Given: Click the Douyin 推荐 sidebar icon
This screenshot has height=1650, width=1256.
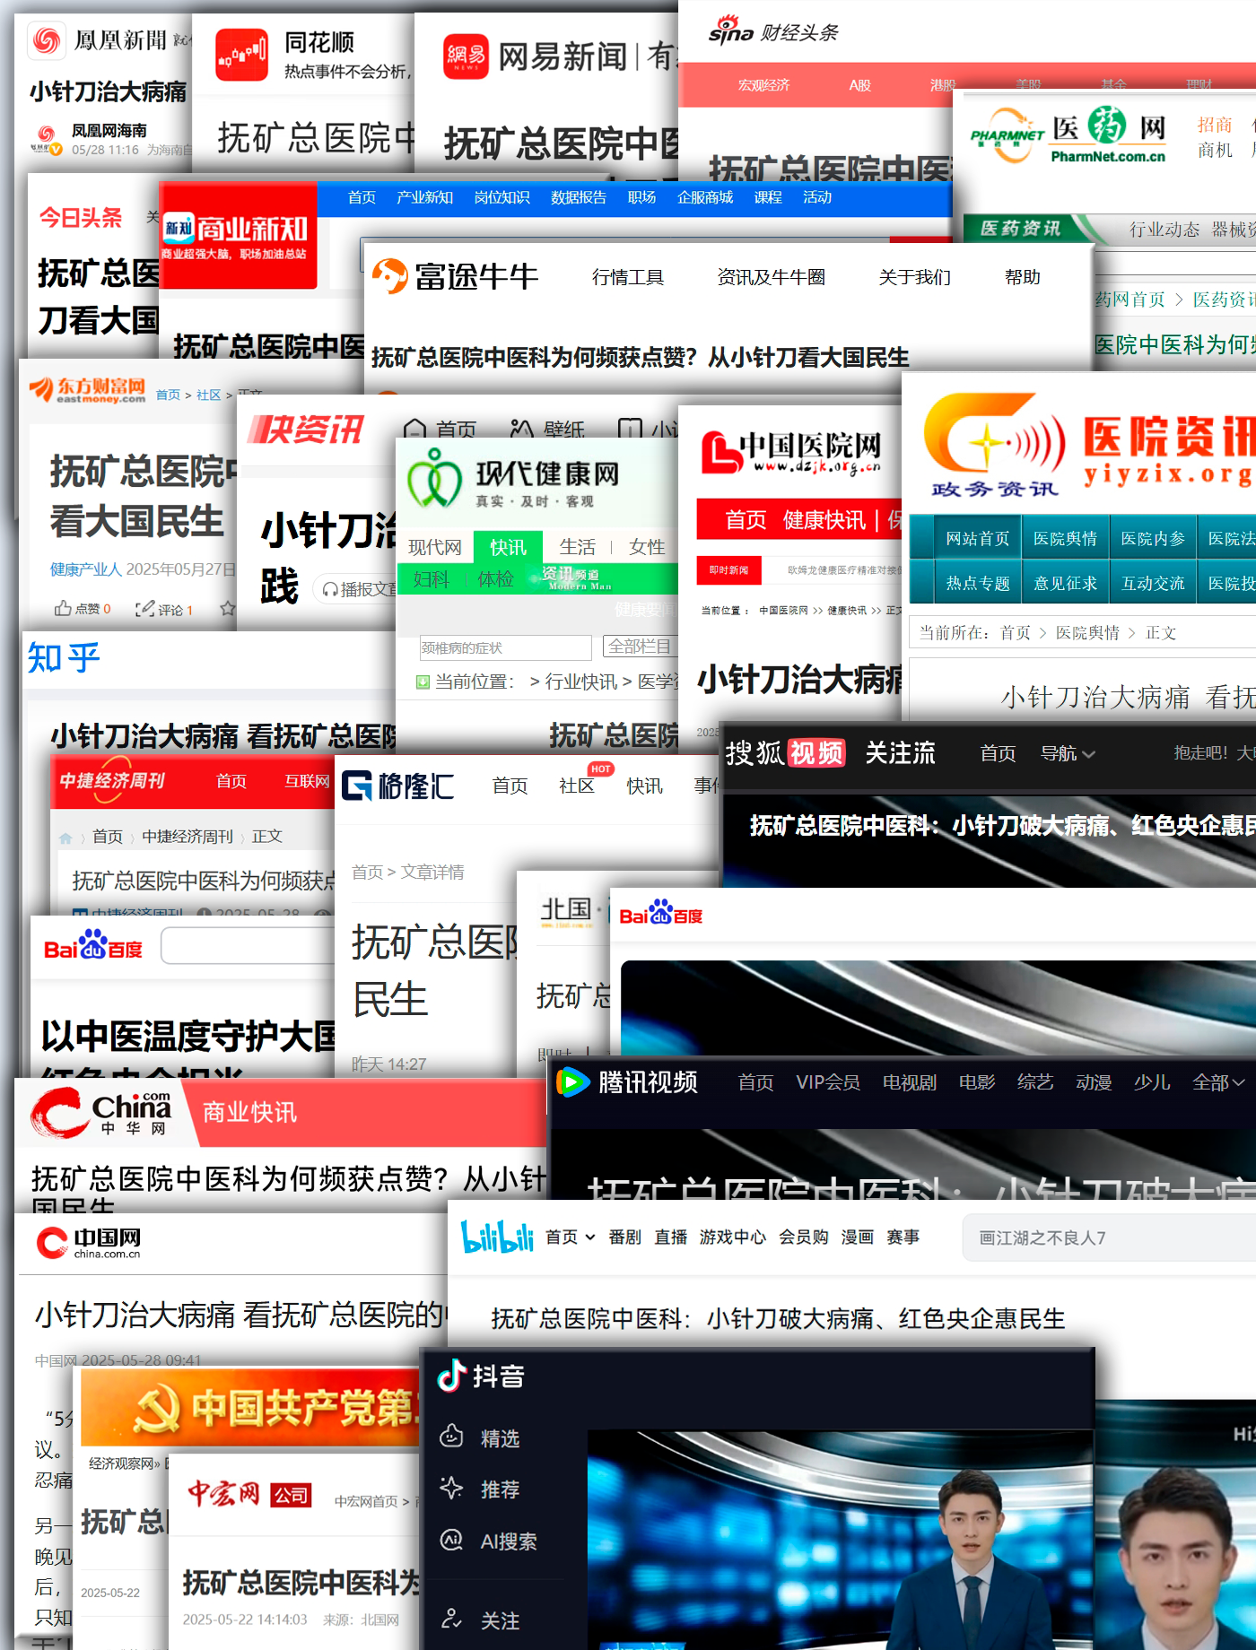Looking at the screenshot, I should coord(451,1489).
